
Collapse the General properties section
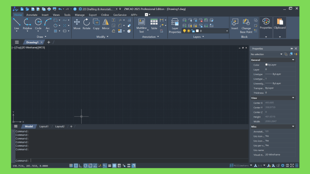click(x=293, y=60)
